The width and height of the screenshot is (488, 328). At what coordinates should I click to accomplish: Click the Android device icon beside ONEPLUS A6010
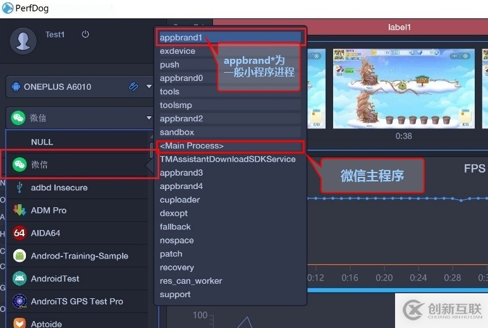pos(16,87)
